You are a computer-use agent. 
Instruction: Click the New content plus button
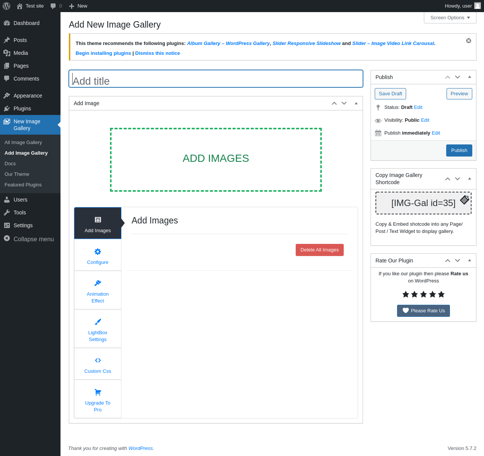click(78, 6)
